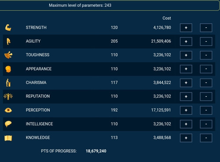Decrease Reputation with minus button
Screen dimensions: 220x162
point(206,96)
